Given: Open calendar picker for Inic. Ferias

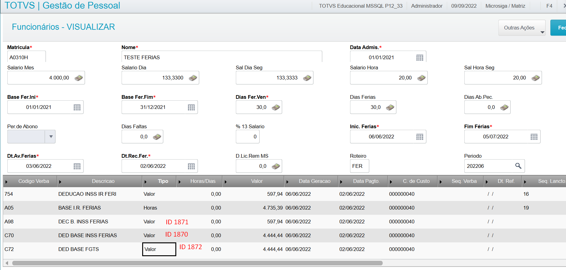Looking at the screenshot, I should (x=420, y=137).
